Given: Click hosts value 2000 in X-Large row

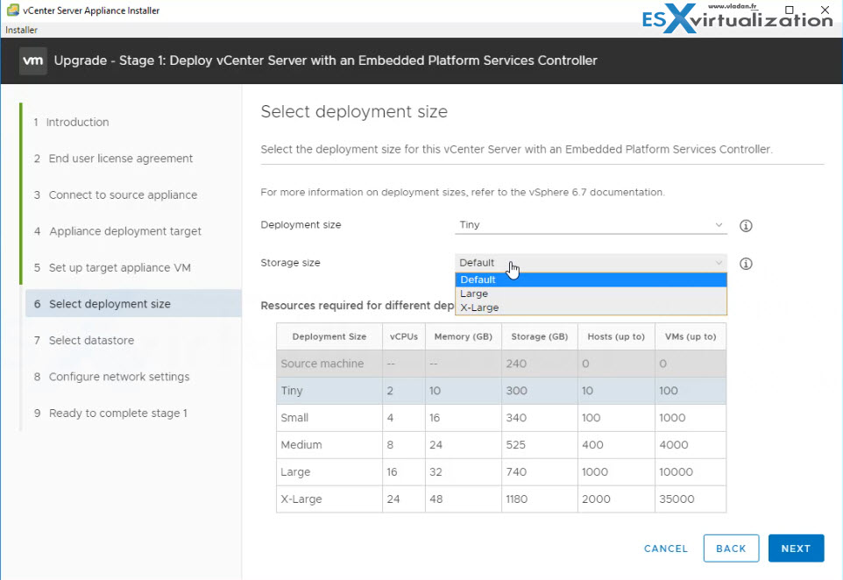Looking at the screenshot, I should 596,499.
